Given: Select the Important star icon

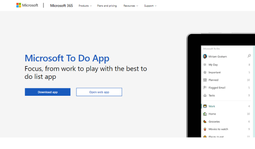Looking at the screenshot, I should click(x=205, y=72).
